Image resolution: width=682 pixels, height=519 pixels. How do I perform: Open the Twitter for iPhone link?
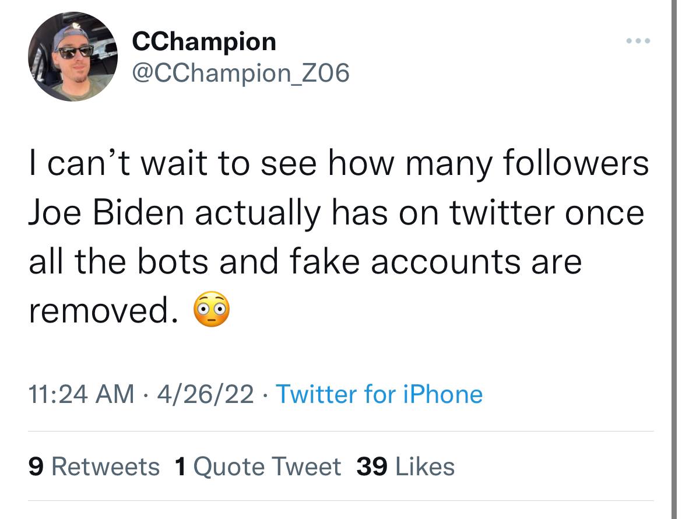[x=379, y=394]
